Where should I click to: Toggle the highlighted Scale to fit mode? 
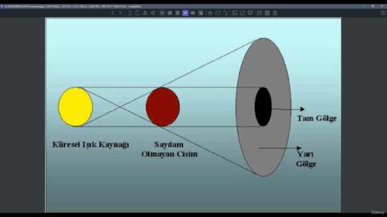pos(186,13)
